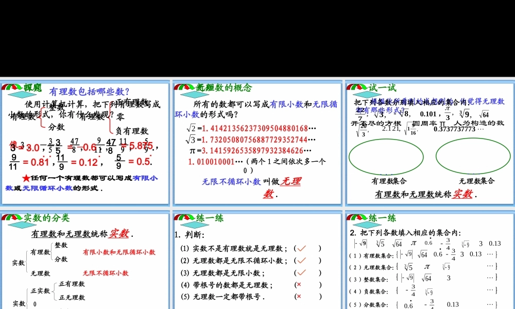Open the slide titled 有理数包括哪些数?
Viewport: 515px width, 309px height.
click(85, 143)
